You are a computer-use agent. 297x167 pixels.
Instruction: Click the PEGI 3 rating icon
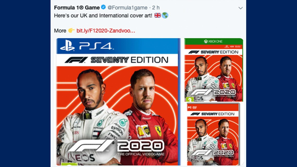pos(190,100)
